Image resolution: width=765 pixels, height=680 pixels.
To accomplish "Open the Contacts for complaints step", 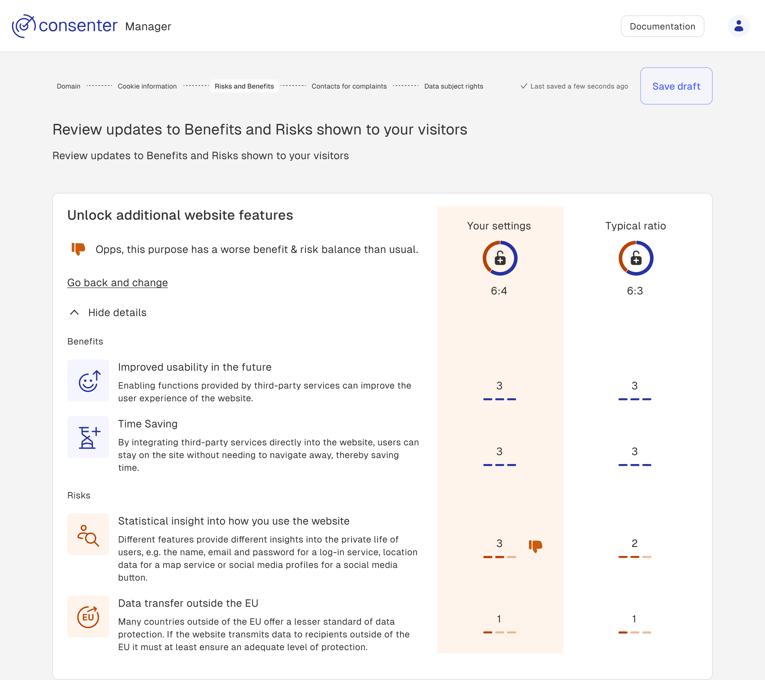I will click(349, 87).
